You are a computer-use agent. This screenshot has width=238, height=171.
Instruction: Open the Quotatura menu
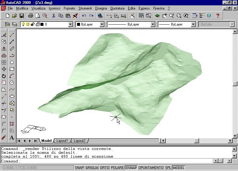pos(117,8)
